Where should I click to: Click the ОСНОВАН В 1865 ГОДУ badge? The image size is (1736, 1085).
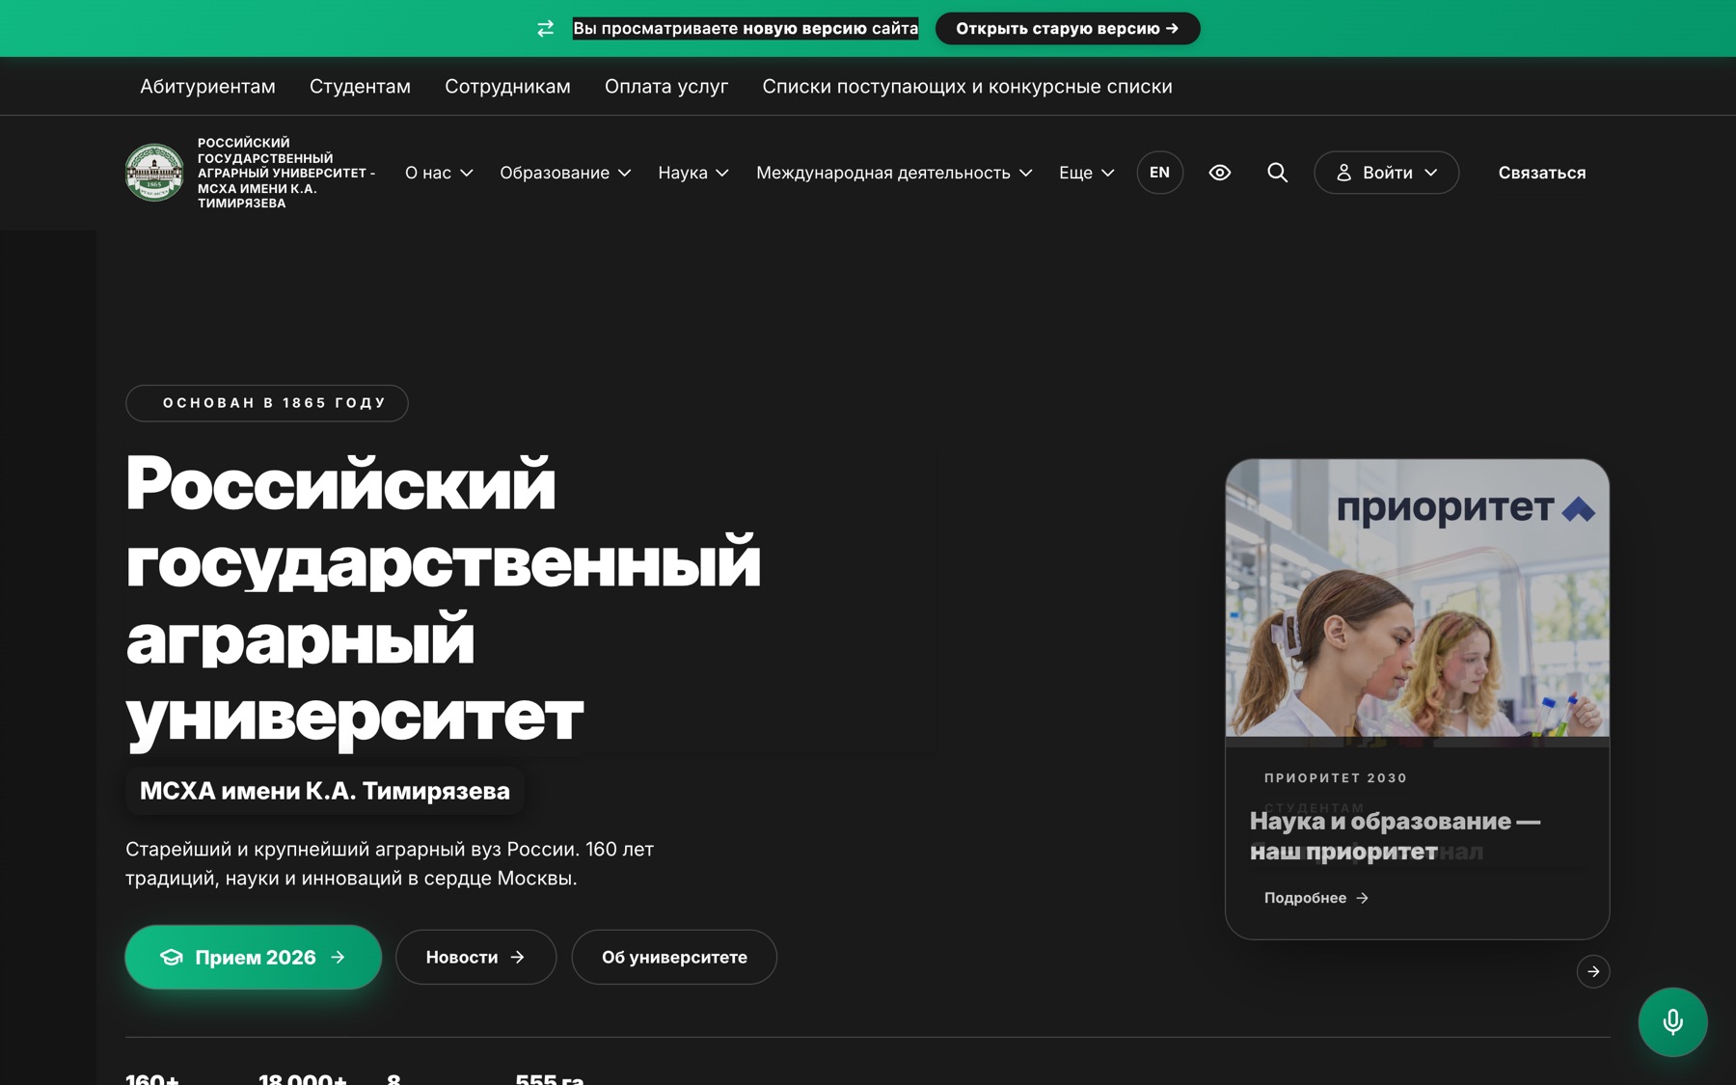tap(267, 403)
